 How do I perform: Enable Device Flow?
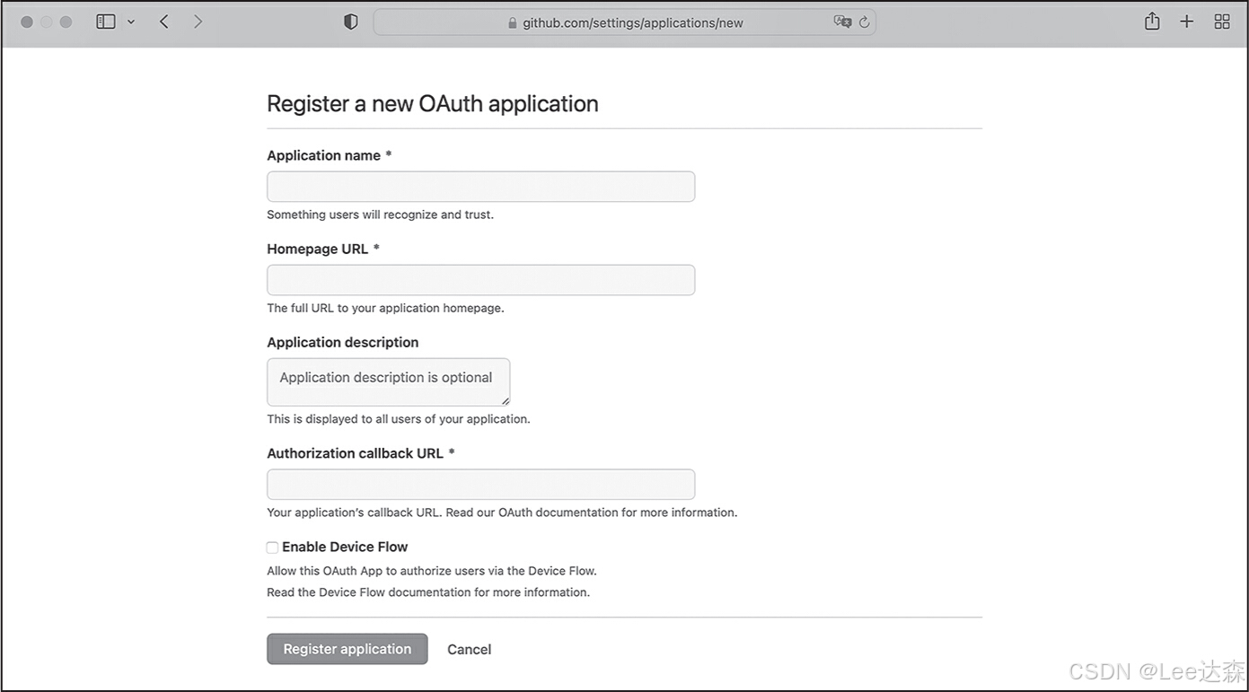click(x=272, y=547)
